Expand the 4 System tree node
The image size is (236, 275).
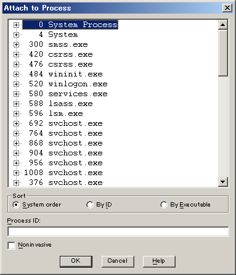pos(16,35)
